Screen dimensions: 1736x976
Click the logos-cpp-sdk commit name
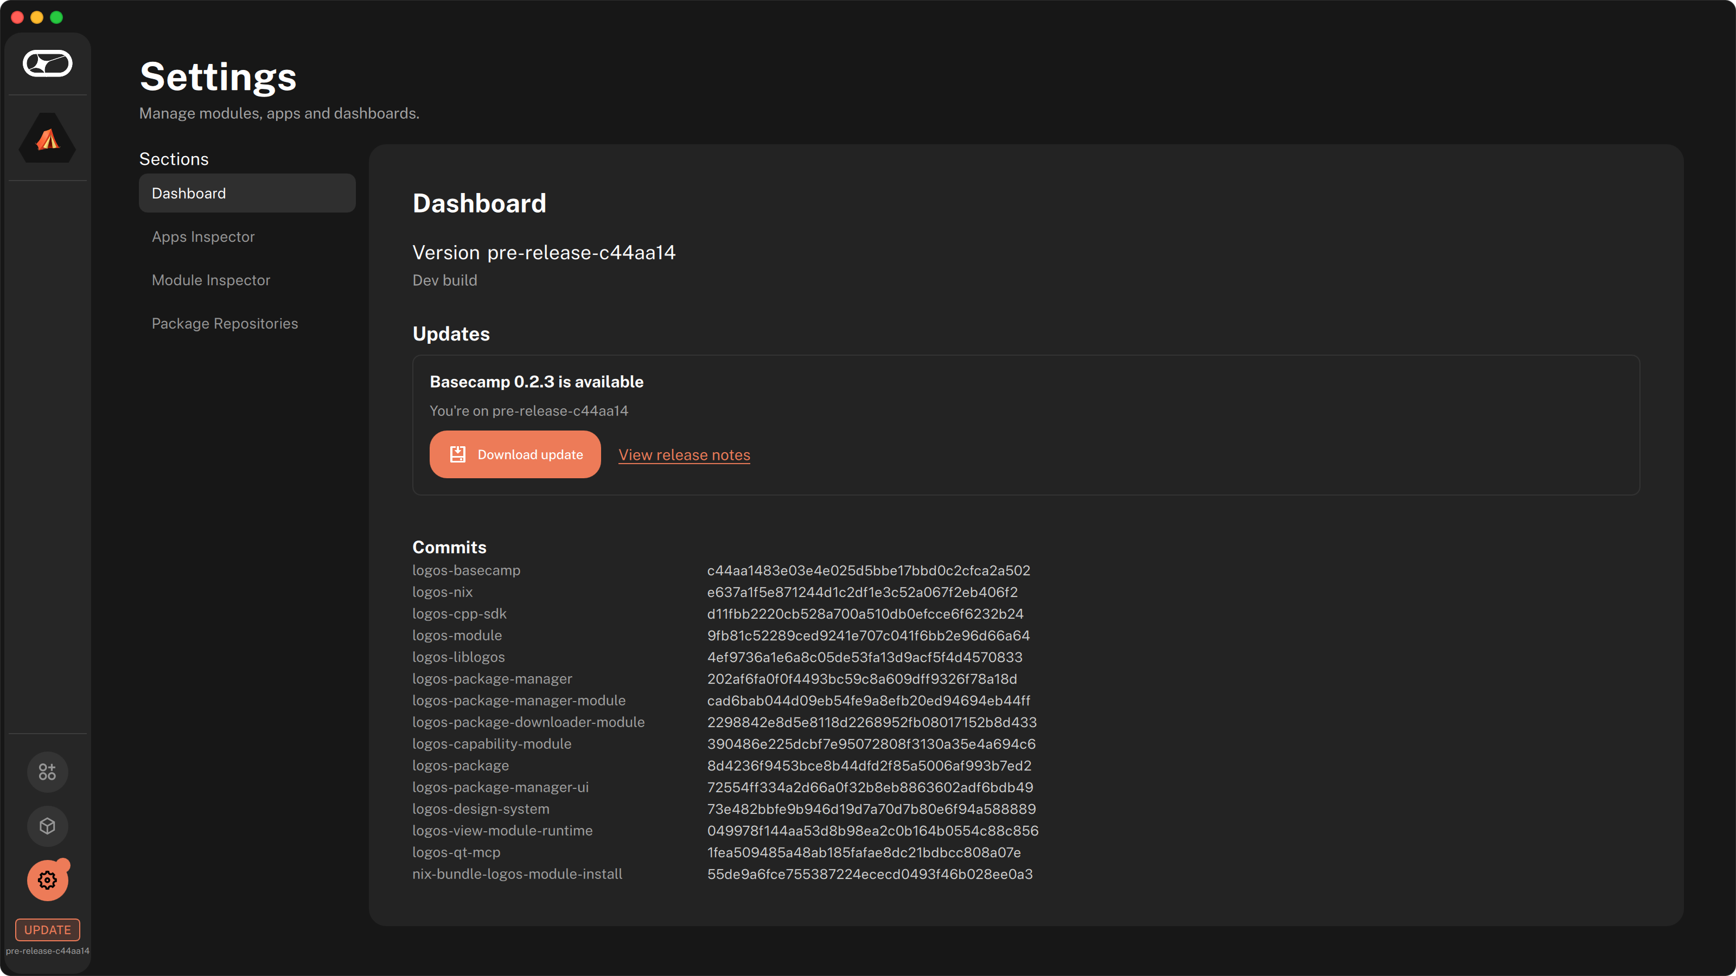coord(459,614)
